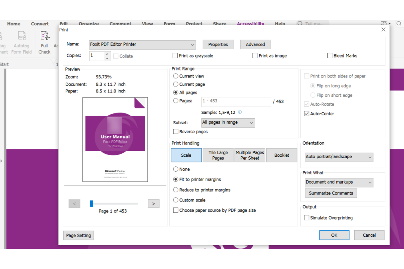Cancel the Print dialog

click(x=369, y=235)
